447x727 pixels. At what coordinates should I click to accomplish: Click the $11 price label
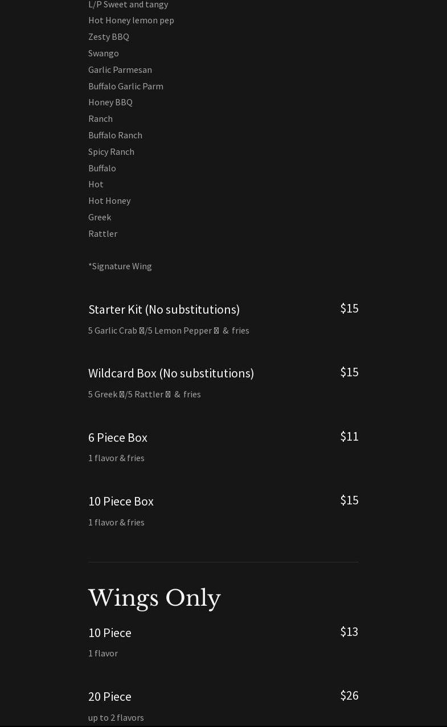tap(349, 436)
